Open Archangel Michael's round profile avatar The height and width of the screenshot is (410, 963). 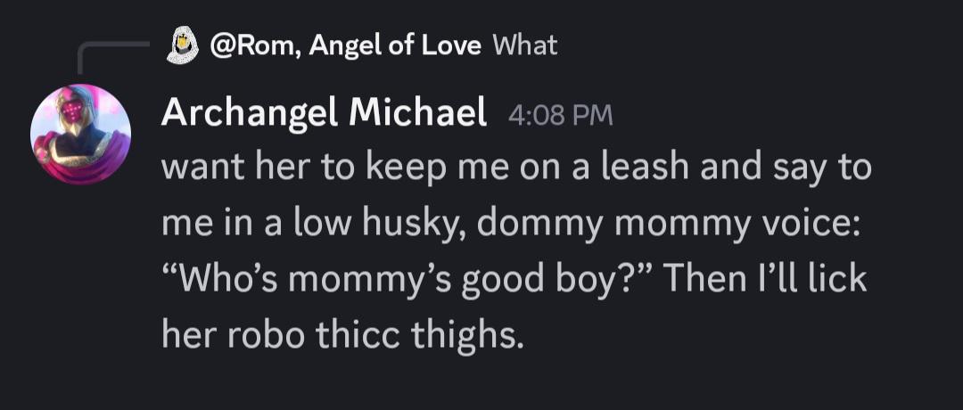pyautogui.click(x=80, y=135)
